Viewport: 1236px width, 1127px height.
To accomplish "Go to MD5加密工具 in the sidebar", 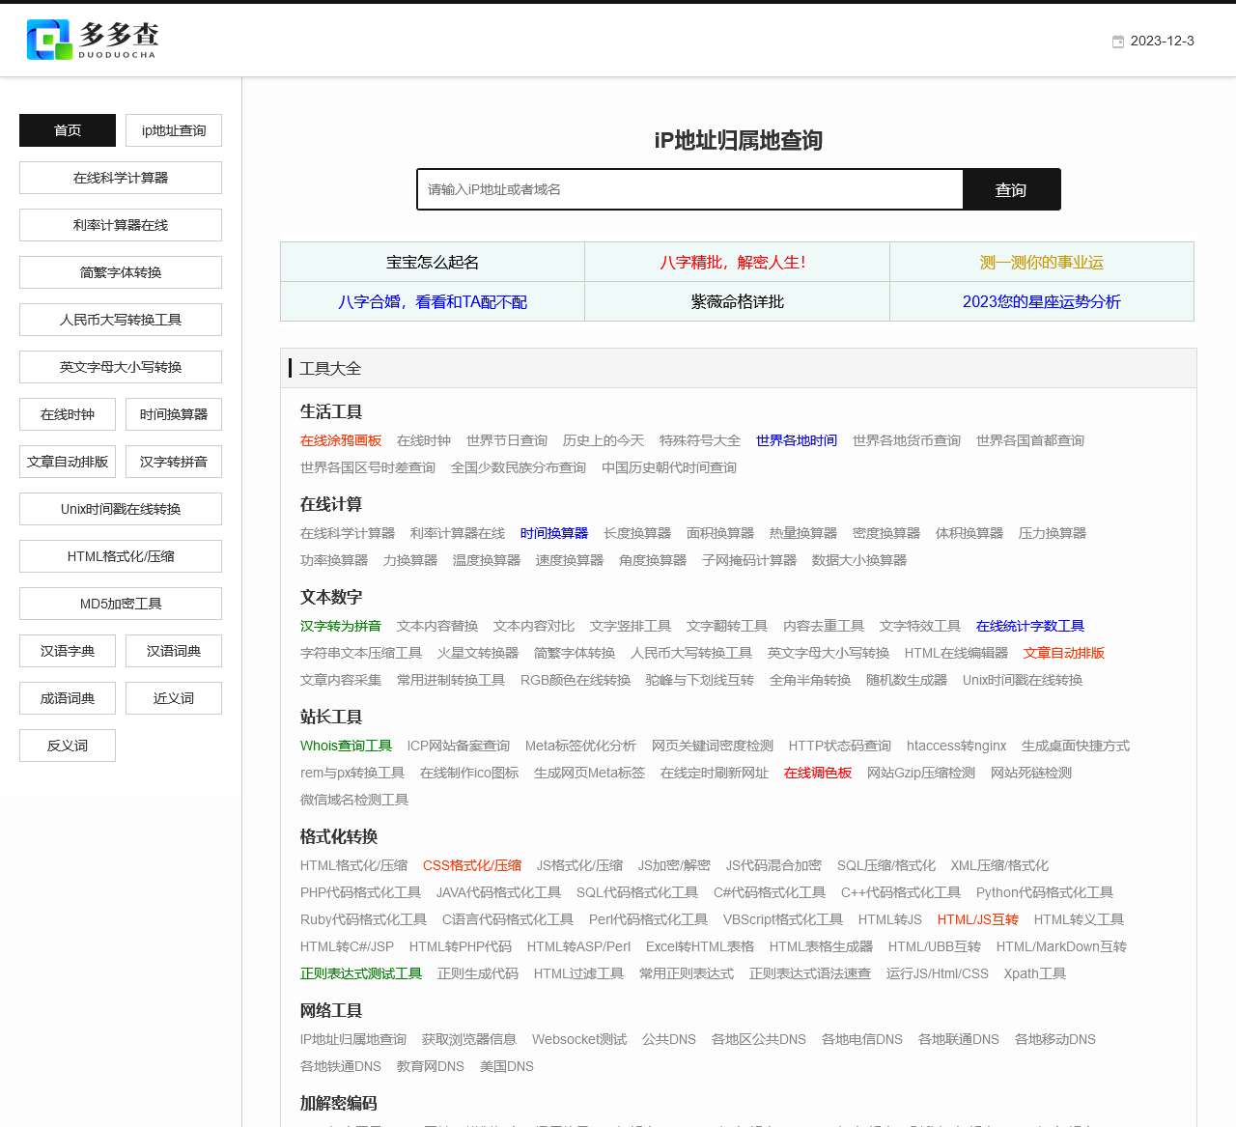I will tap(121, 604).
